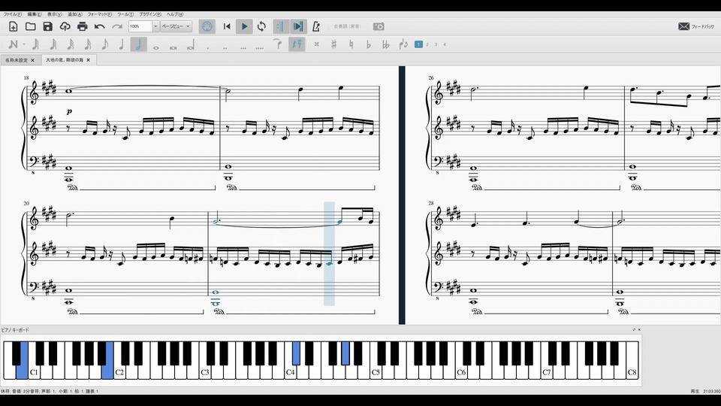Image resolution: width=721 pixels, height=406 pixels.
Task: Rewind playback to the start position
Action: click(x=227, y=26)
